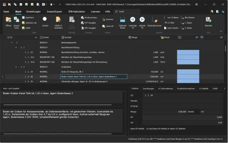Jump to nächste TE with the arrow icon
The width and height of the screenshot is (228, 143).
coord(142,20)
